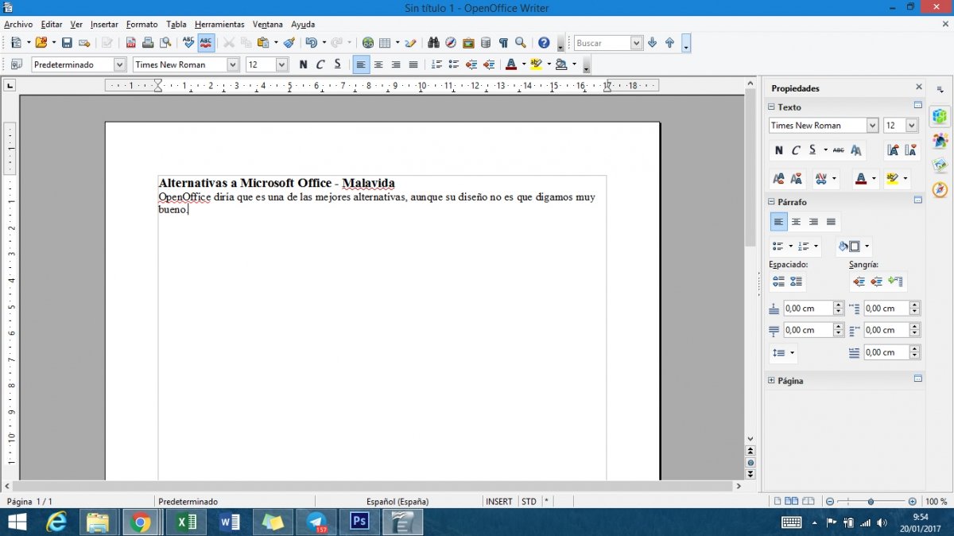
Task: Click the Cut scissors icon
Action: (229, 43)
